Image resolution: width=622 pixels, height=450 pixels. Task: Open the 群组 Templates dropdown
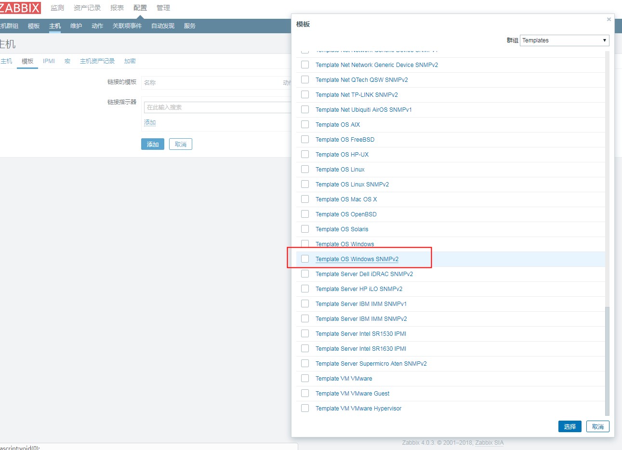click(x=564, y=40)
